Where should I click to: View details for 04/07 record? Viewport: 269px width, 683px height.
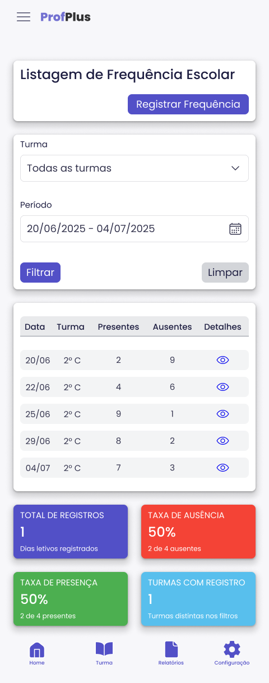click(x=223, y=468)
